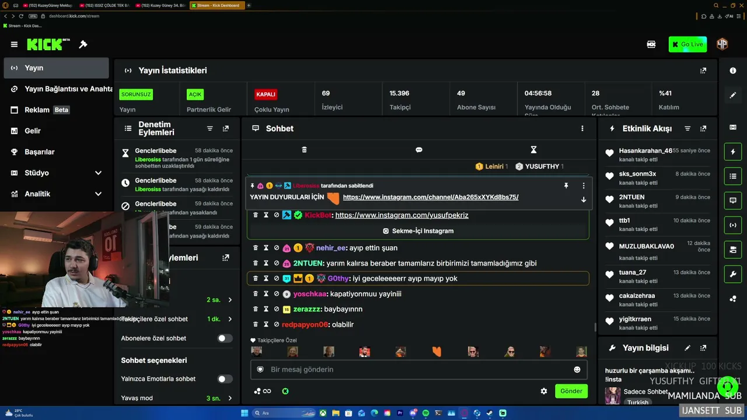
Task: Open the profile avatar menu
Action: point(722,44)
